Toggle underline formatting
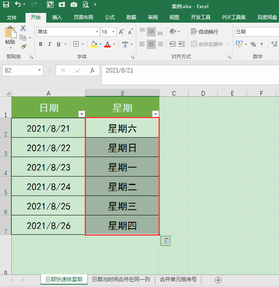Image resolution: width=279 pixels, height=287 pixels. [x=58, y=44]
